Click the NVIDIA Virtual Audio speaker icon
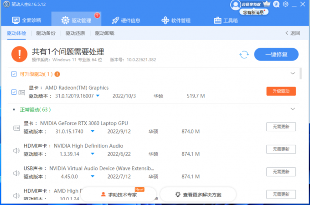Viewport: 310px width, 205px height. pyautogui.click(x=16, y=173)
